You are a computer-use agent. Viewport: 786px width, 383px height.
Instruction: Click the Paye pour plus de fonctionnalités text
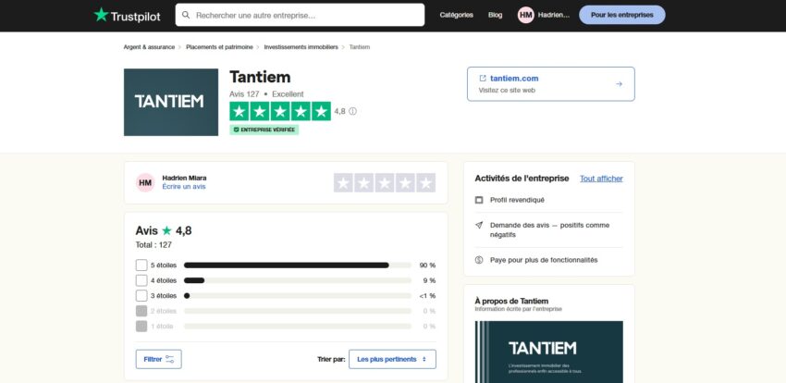[x=544, y=260]
